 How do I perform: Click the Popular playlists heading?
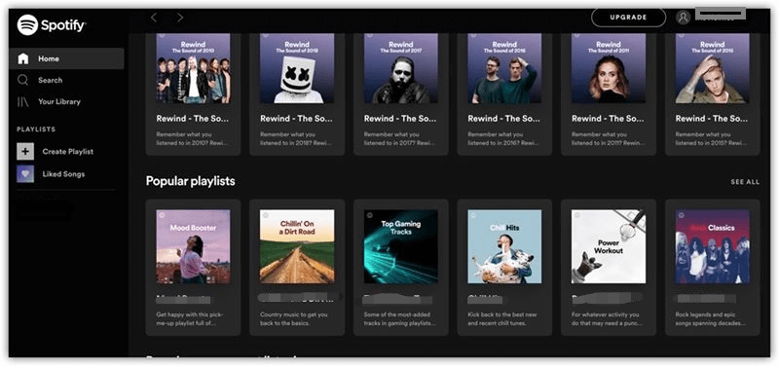(x=190, y=181)
